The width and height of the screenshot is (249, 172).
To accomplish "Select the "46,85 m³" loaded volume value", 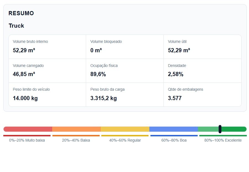I will tap(24, 74).
